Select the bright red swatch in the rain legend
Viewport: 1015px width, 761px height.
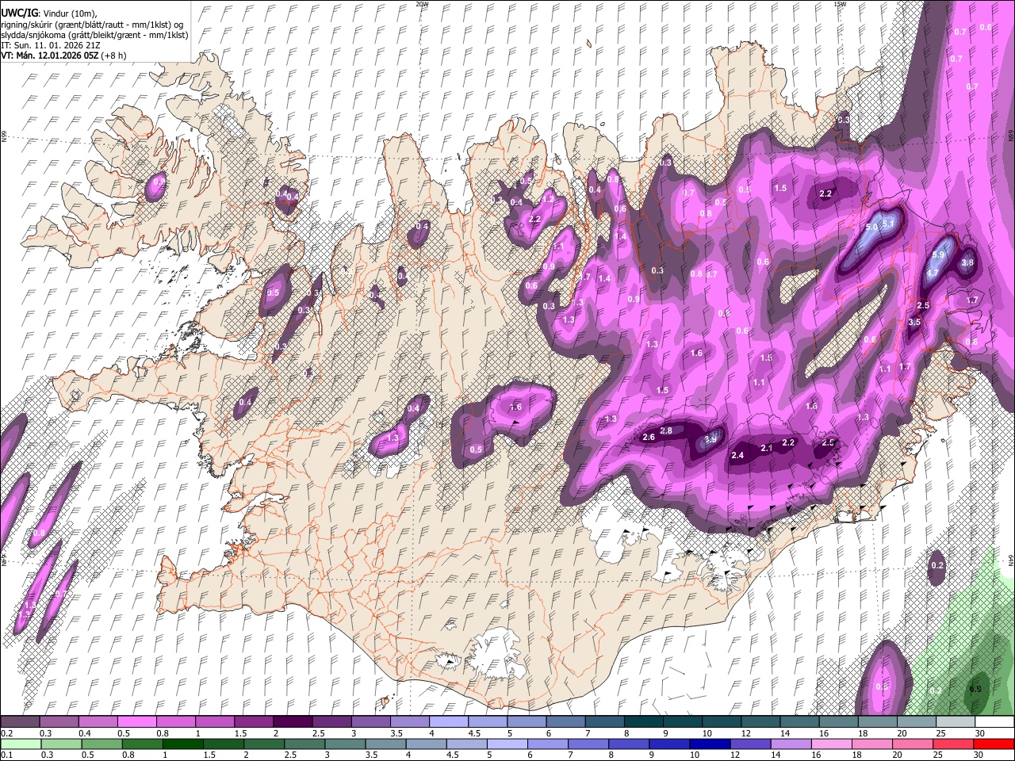click(x=993, y=744)
